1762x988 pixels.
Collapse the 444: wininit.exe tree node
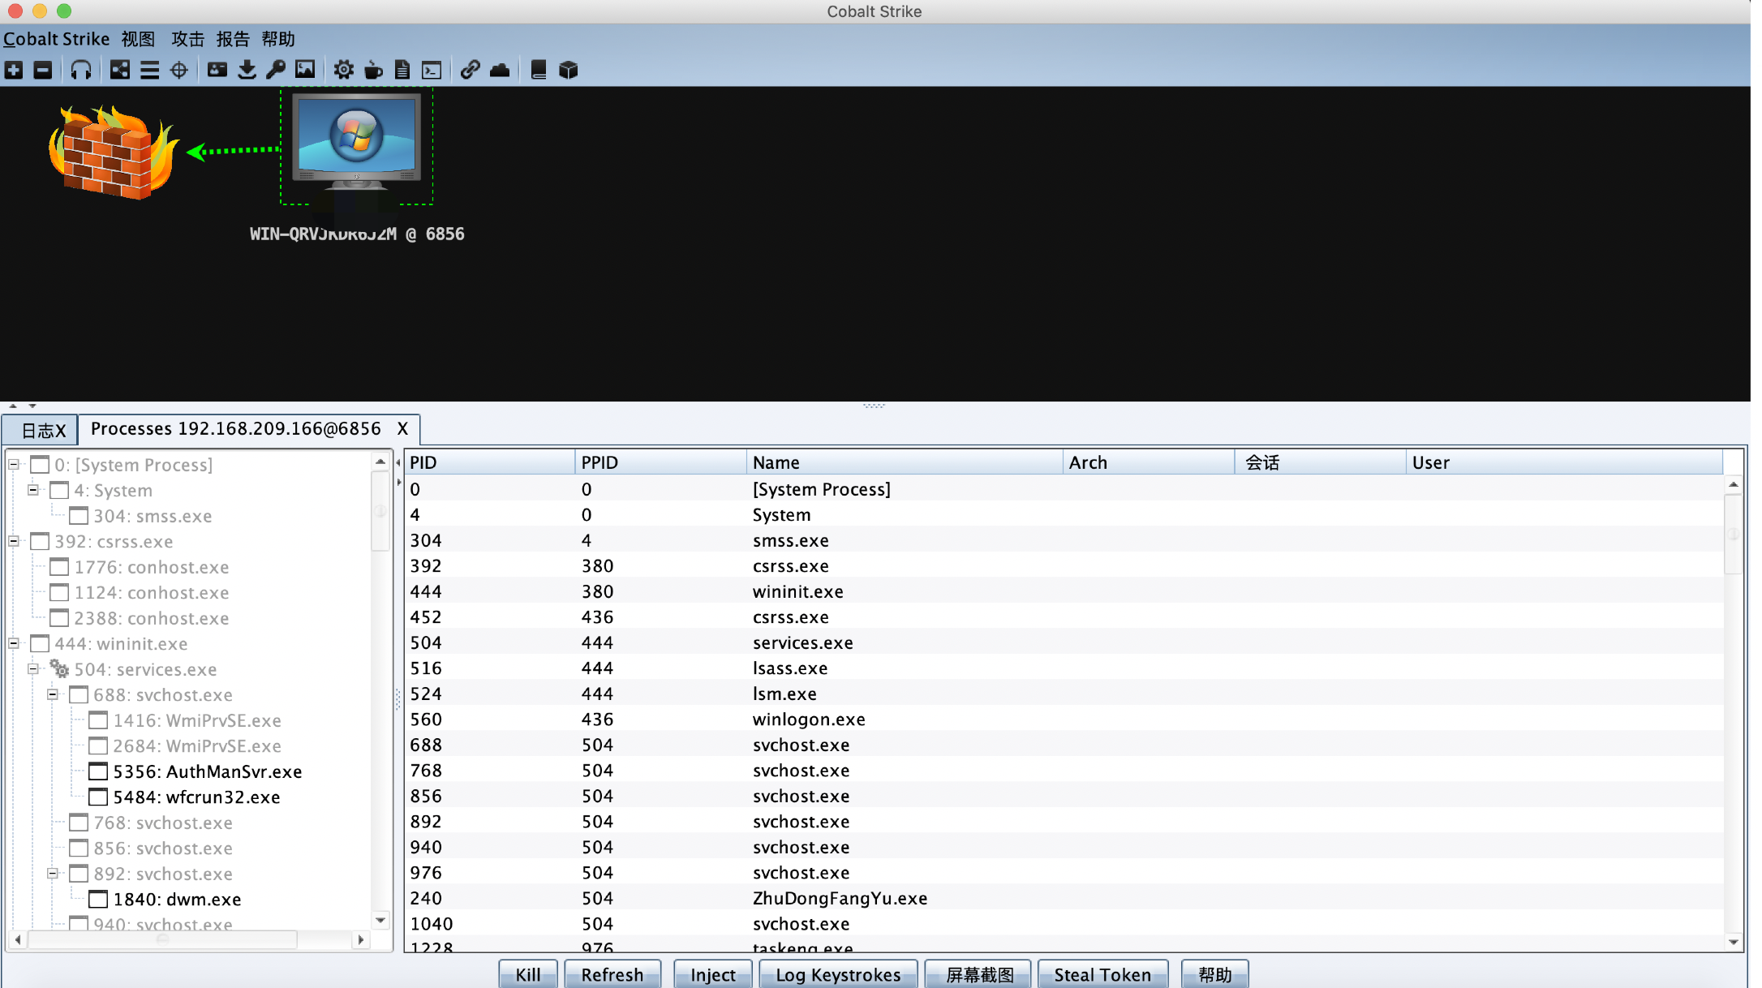coord(14,643)
